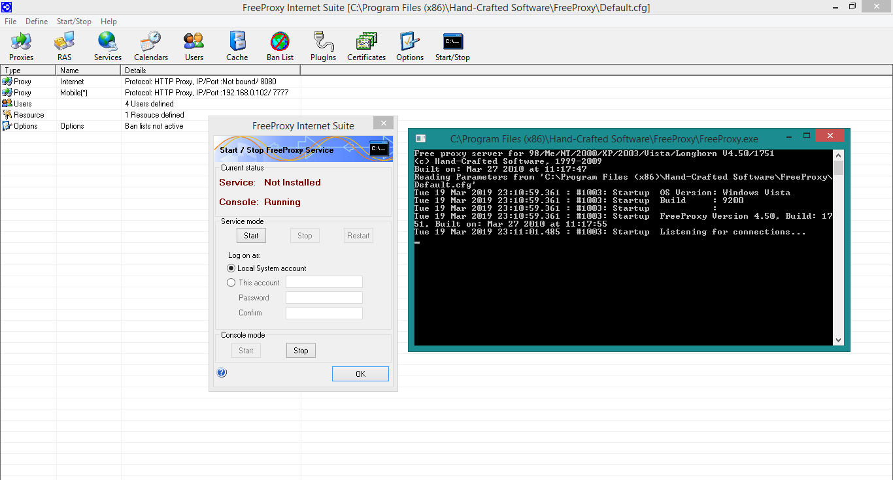Image resolution: width=893 pixels, height=480 pixels.
Task: Click the Restart service button
Action: [358, 236]
